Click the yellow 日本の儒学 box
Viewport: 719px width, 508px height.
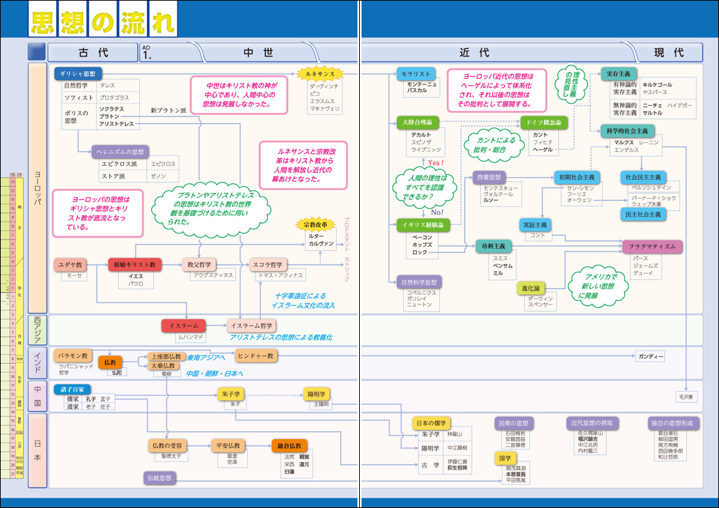pos(431,423)
